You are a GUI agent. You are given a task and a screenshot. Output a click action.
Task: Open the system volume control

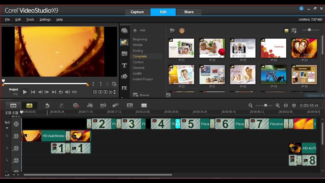coord(68,92)
